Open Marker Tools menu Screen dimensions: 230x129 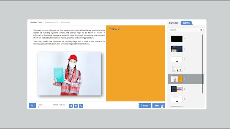click(36, 22)
